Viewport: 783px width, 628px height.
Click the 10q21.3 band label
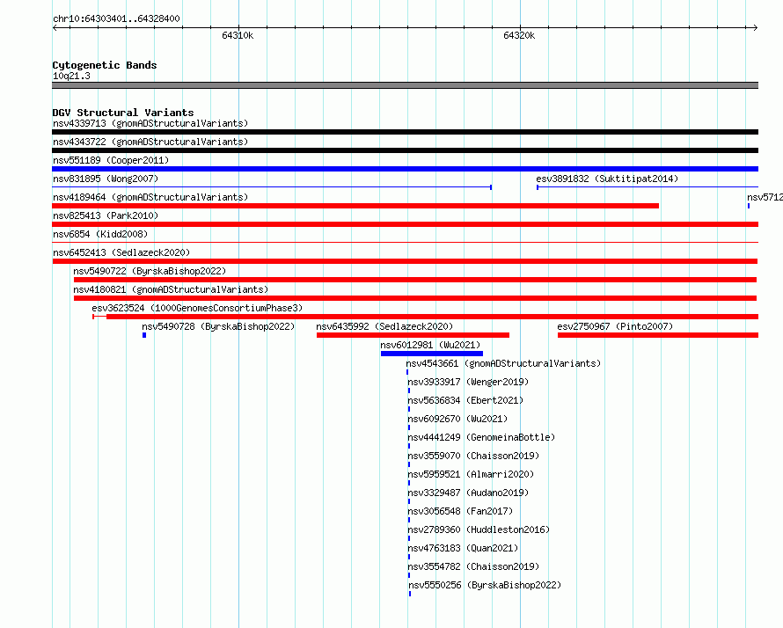71,76
